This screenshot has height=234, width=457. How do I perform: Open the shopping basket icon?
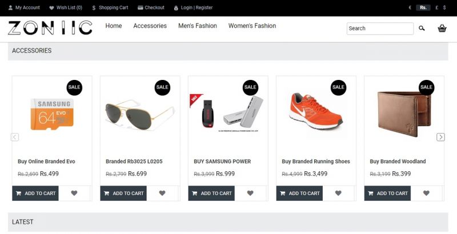(x=442, y=28)
